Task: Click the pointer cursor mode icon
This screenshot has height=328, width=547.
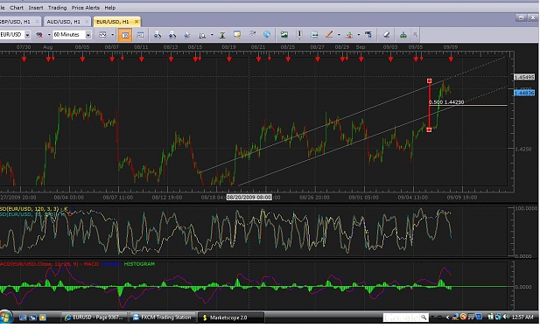Action: pyautogui.click(x=187, y=34)
